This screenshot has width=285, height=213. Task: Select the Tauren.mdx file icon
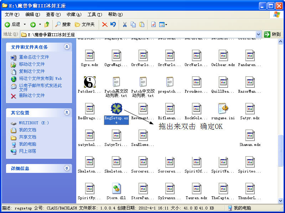coord(197,189)
